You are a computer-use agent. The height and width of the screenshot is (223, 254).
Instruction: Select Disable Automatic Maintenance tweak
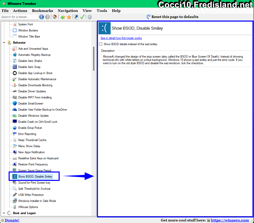[37, 79]
